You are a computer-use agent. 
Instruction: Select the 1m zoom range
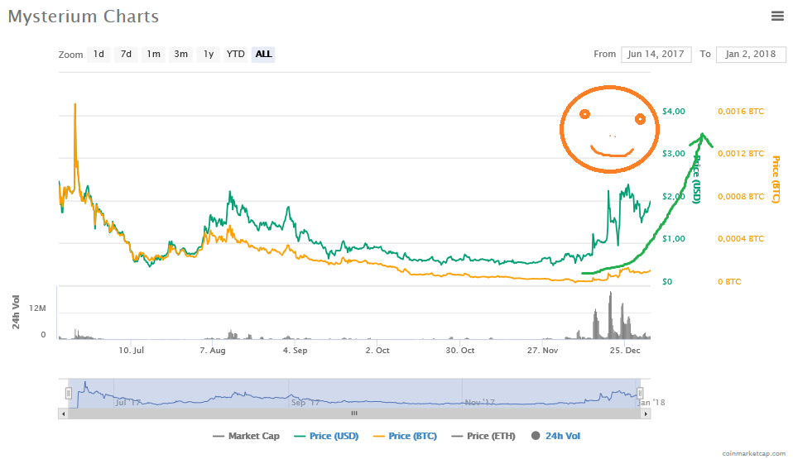(153, 54)
